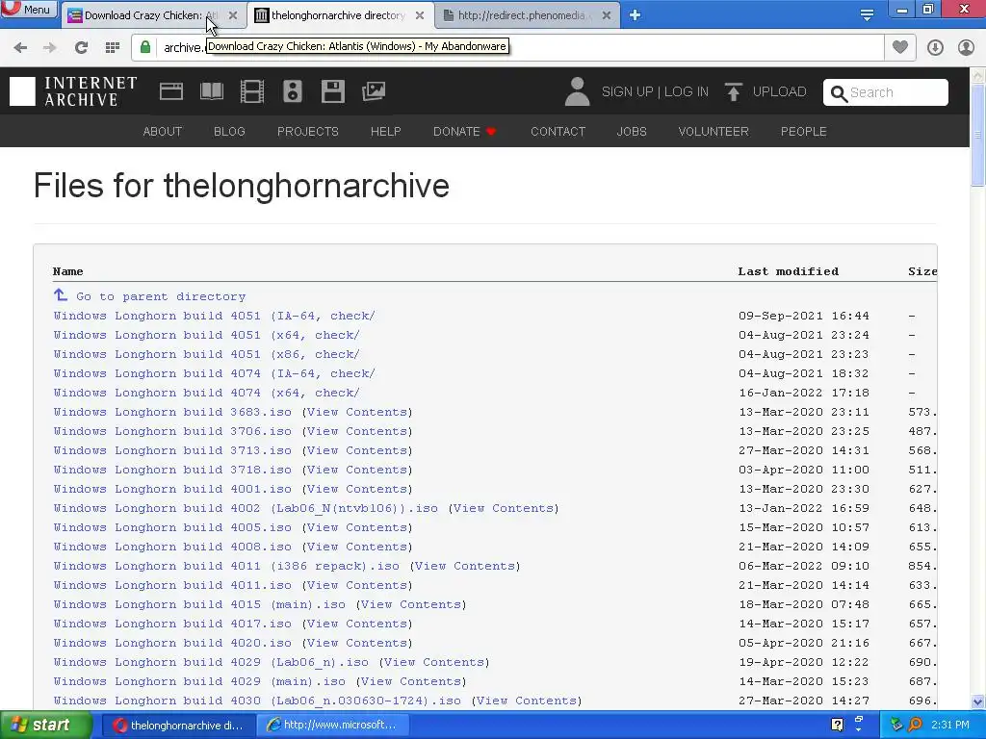Open Longhorn build 4074 (IA-64, check/ folder
The width and height of the screenshot is (986, 739).
[x=214, y=373]
